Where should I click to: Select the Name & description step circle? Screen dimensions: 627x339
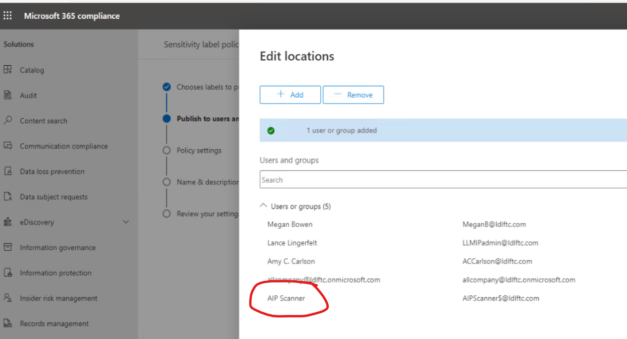[x=167, y=182]
